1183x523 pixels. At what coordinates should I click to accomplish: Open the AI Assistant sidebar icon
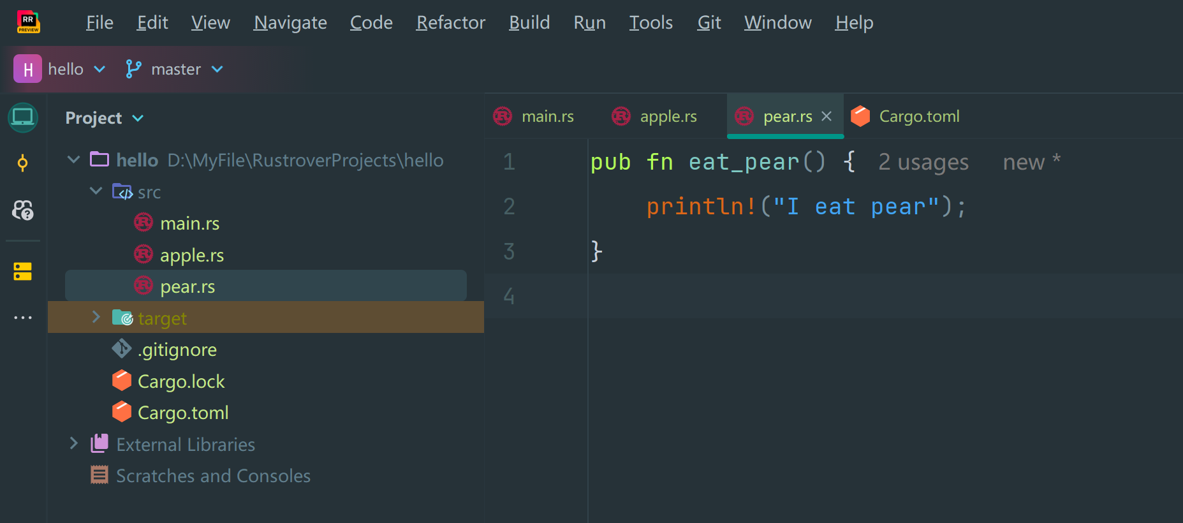(23, 210)
